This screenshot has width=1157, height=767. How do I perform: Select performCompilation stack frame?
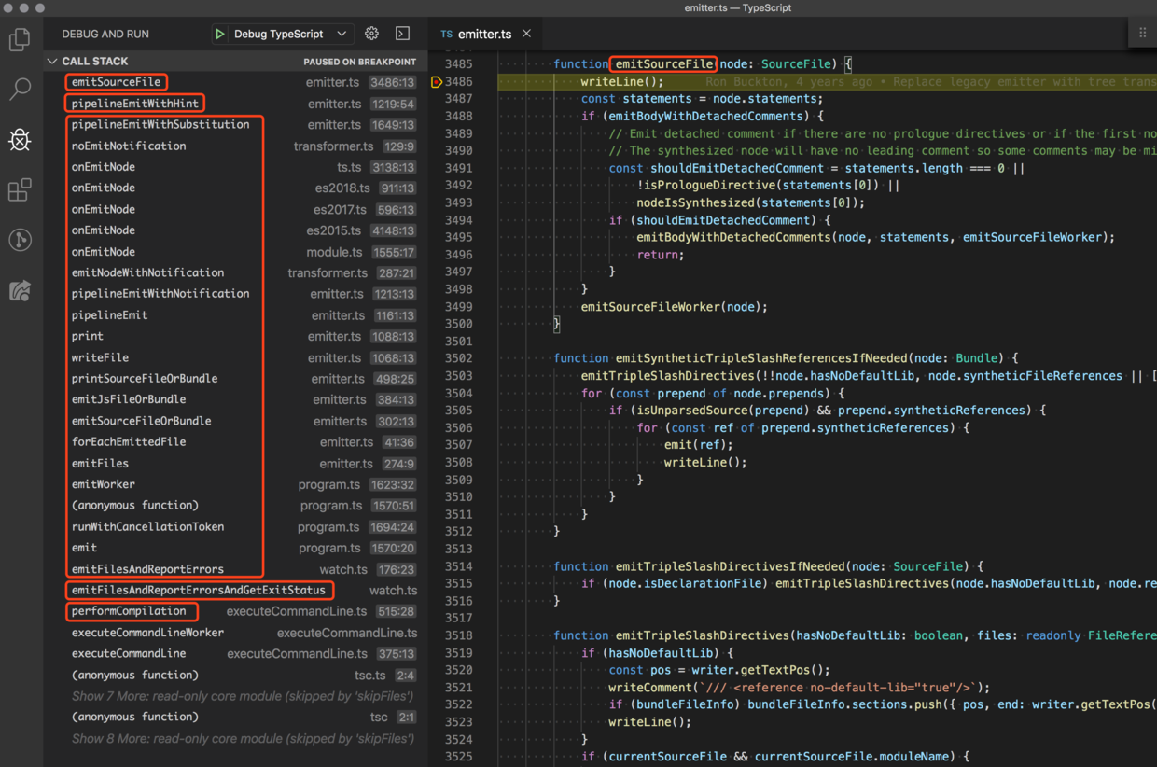click(x=130, y=611)
